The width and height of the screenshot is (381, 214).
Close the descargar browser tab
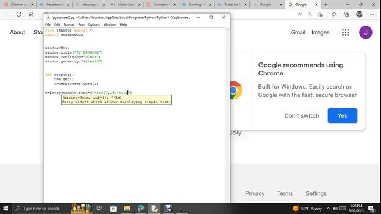coord(104,5)
